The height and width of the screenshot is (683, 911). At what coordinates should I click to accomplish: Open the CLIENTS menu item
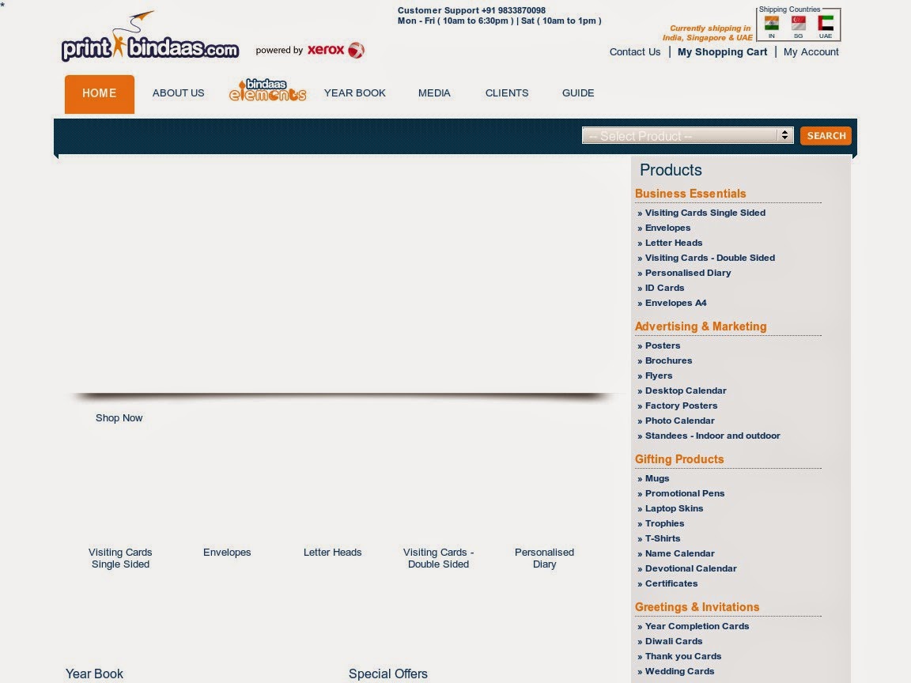(x=507, y=93)
